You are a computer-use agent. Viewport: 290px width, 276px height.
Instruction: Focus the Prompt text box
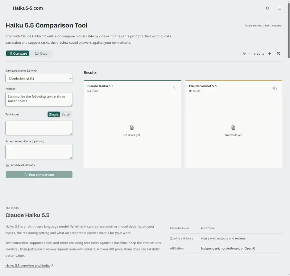[x=39, y=99]
